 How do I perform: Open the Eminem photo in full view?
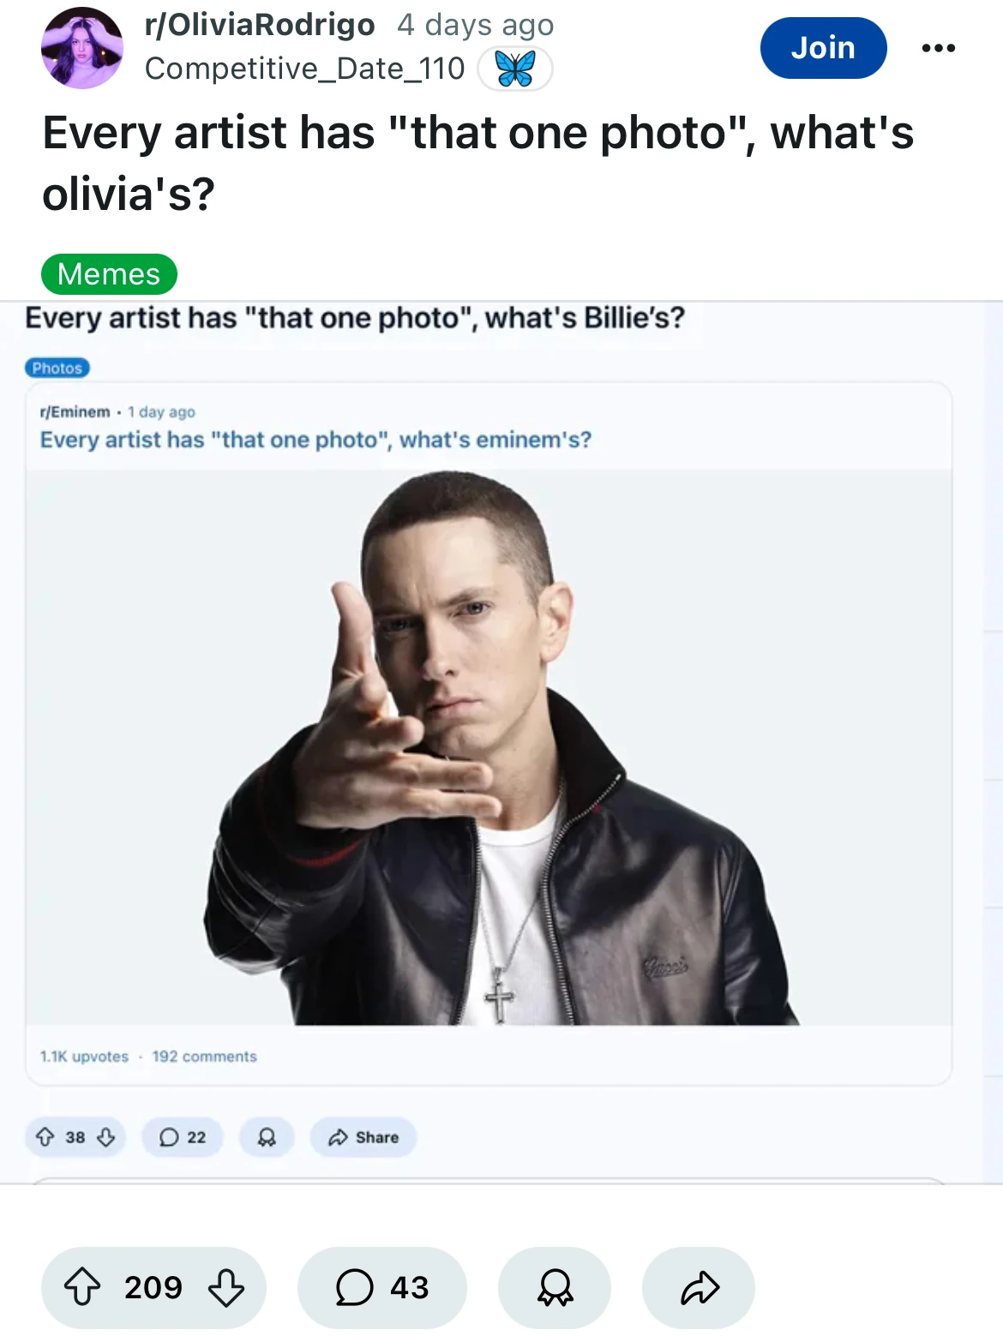point(489,747)
